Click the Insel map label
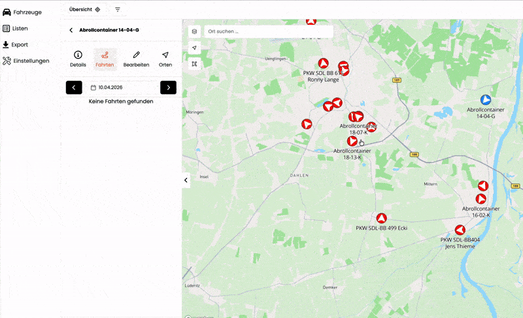The width and height of the screenshot is (523, 318). tap(204, 177)
